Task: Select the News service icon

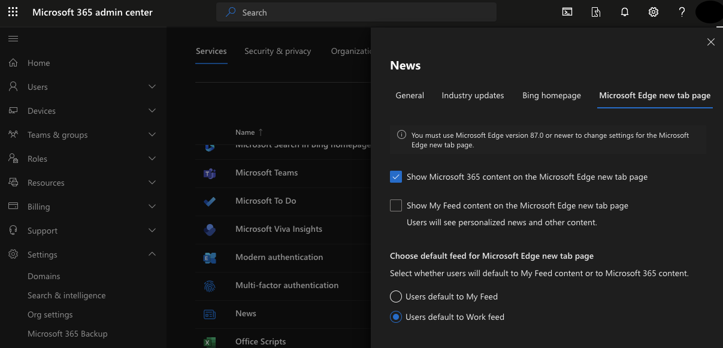Action: click(210, 313)
